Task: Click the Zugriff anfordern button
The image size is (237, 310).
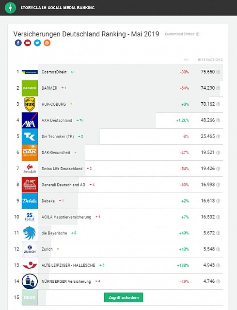Action: [124, 297]
